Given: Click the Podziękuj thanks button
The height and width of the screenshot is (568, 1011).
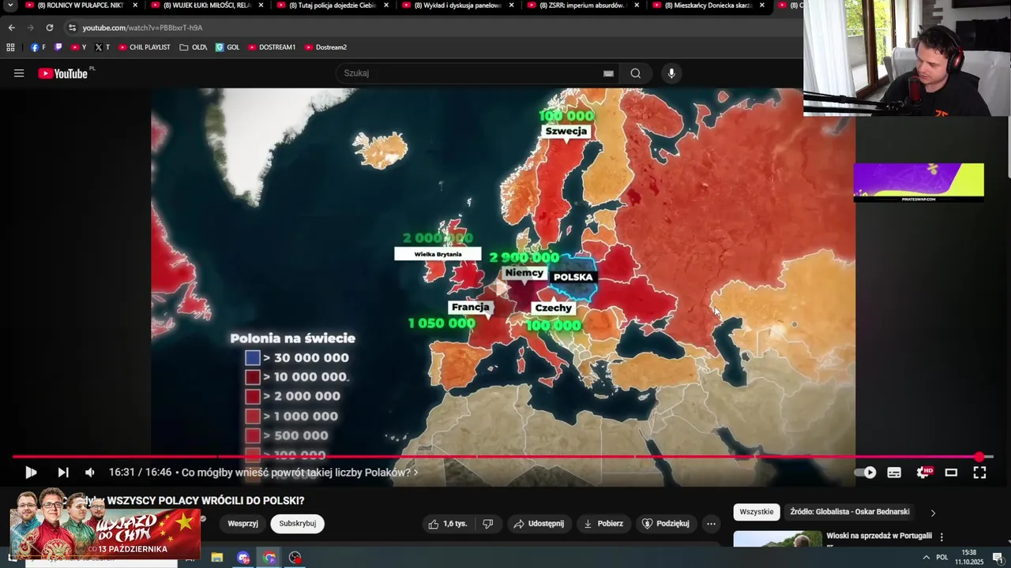Looking at the screenshot, I should (666, 524).
